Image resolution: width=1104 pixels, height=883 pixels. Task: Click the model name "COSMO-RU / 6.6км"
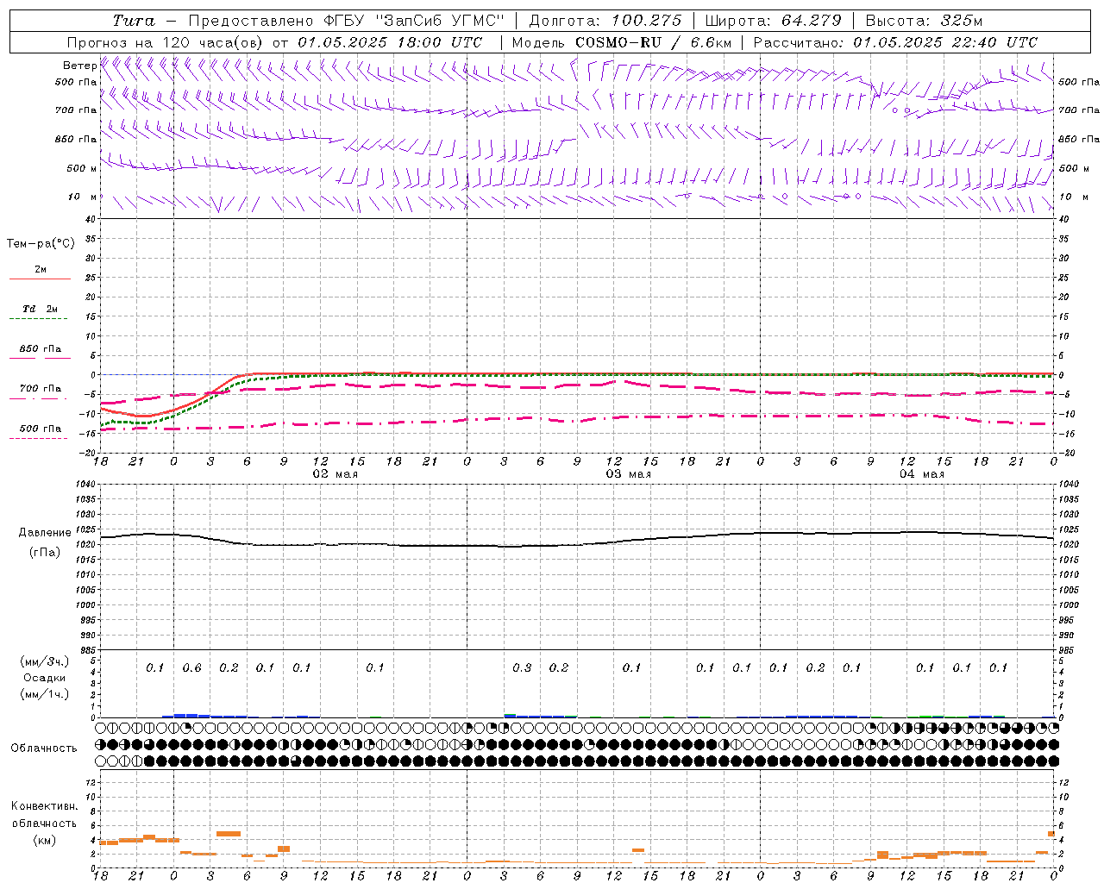click(653, 41)
